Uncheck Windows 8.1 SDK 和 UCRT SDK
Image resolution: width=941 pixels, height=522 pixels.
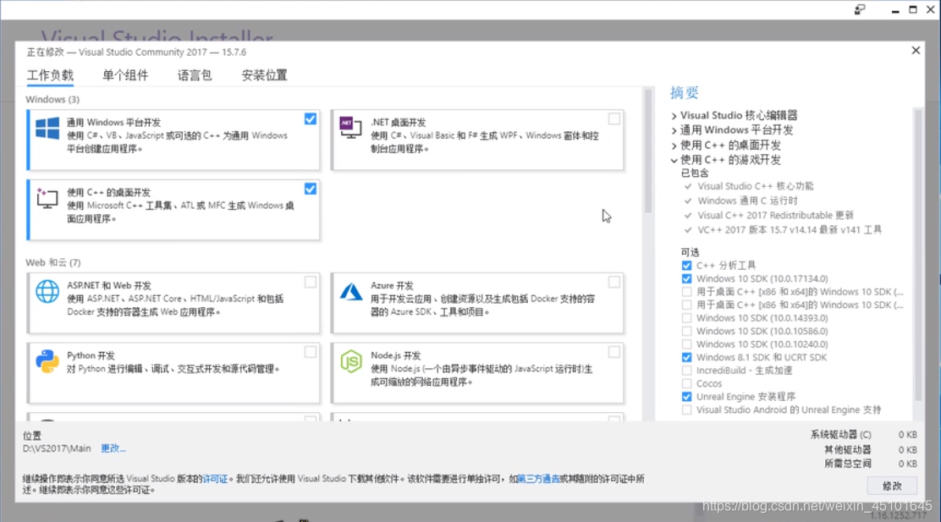686,358
